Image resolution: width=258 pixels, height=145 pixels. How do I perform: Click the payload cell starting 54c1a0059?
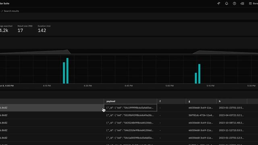tap(131, 138)
